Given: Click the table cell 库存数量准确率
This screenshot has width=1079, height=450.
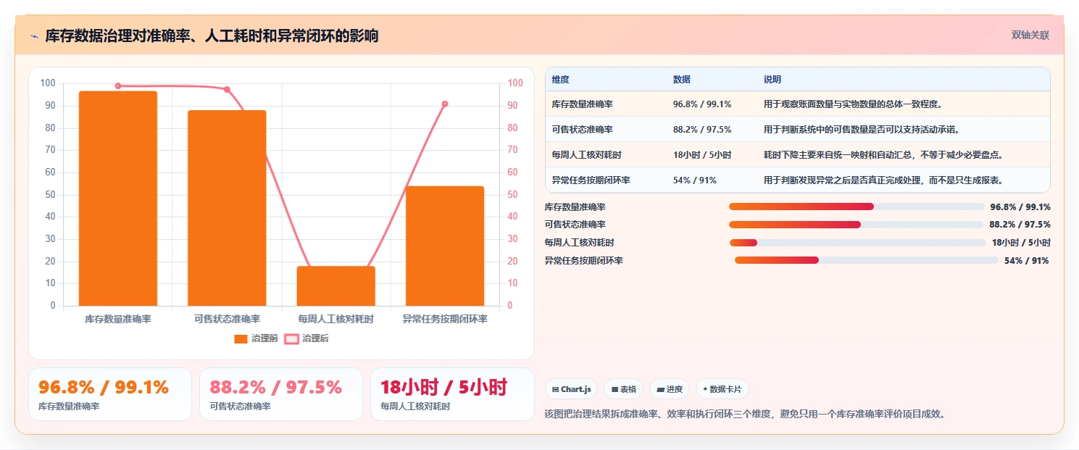Looking at the screenshot, I should tap(582, 104).
